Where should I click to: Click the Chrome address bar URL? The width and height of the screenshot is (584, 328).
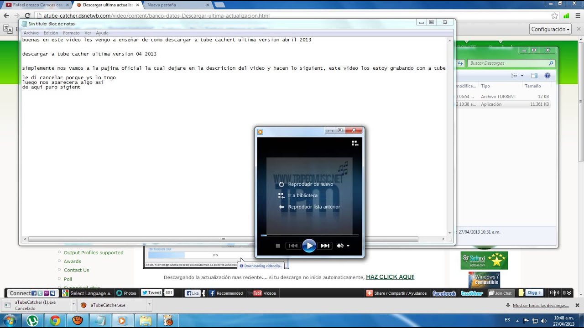point(156,15)
